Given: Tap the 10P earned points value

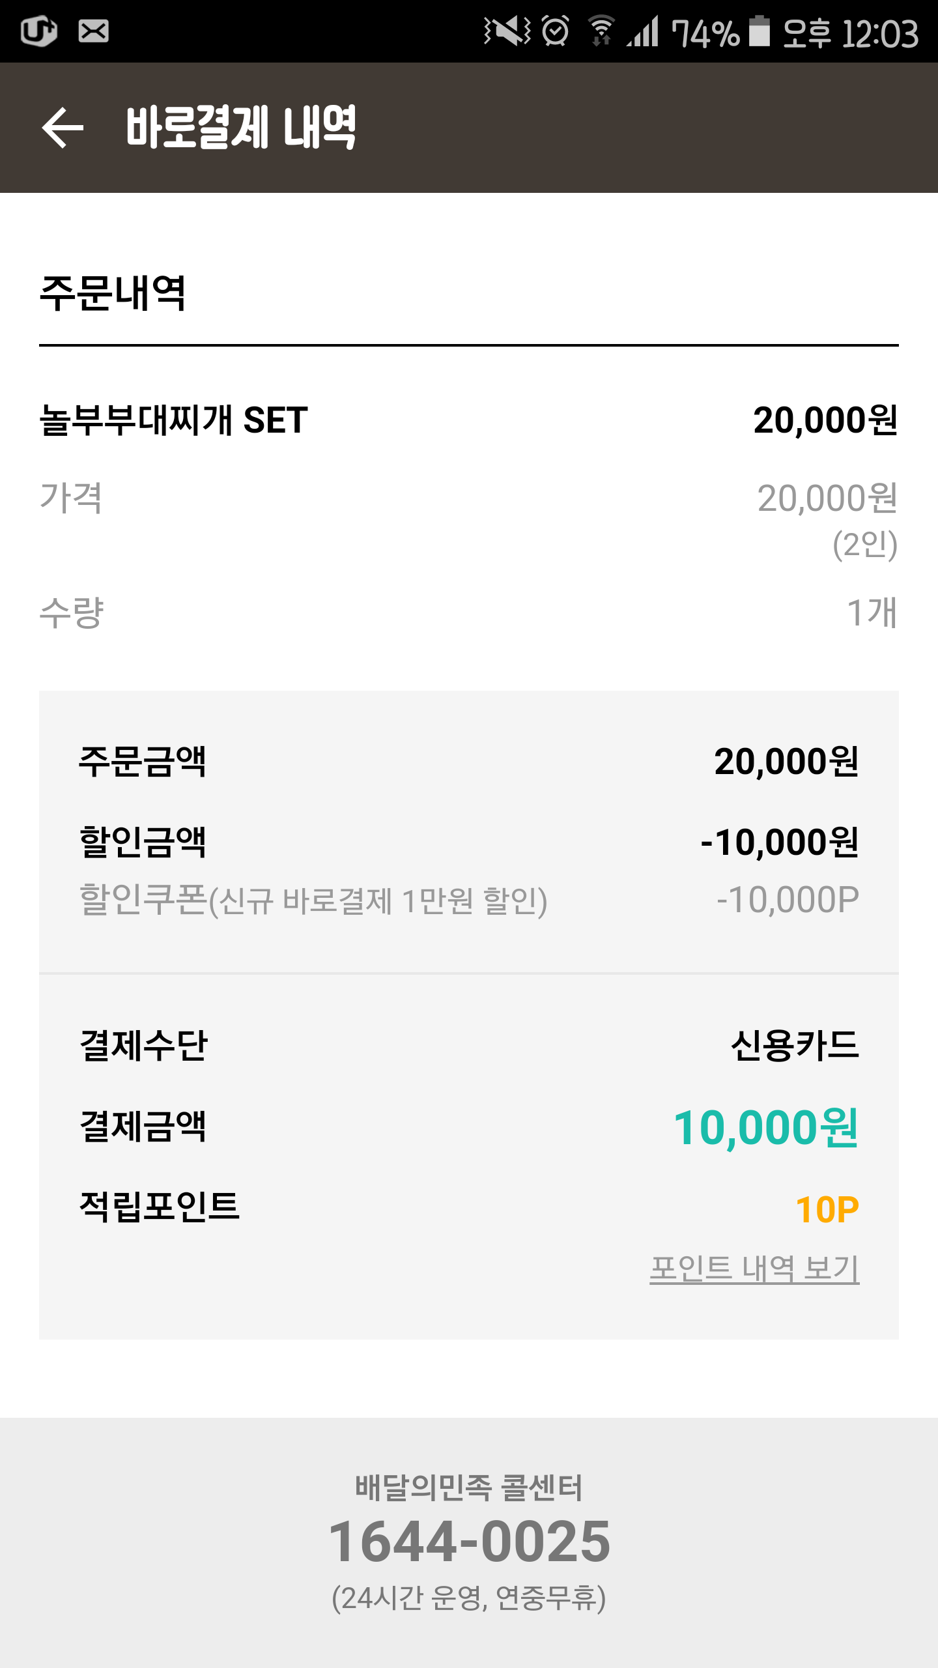Looking at the screenshot, I should click(827, 1209).
